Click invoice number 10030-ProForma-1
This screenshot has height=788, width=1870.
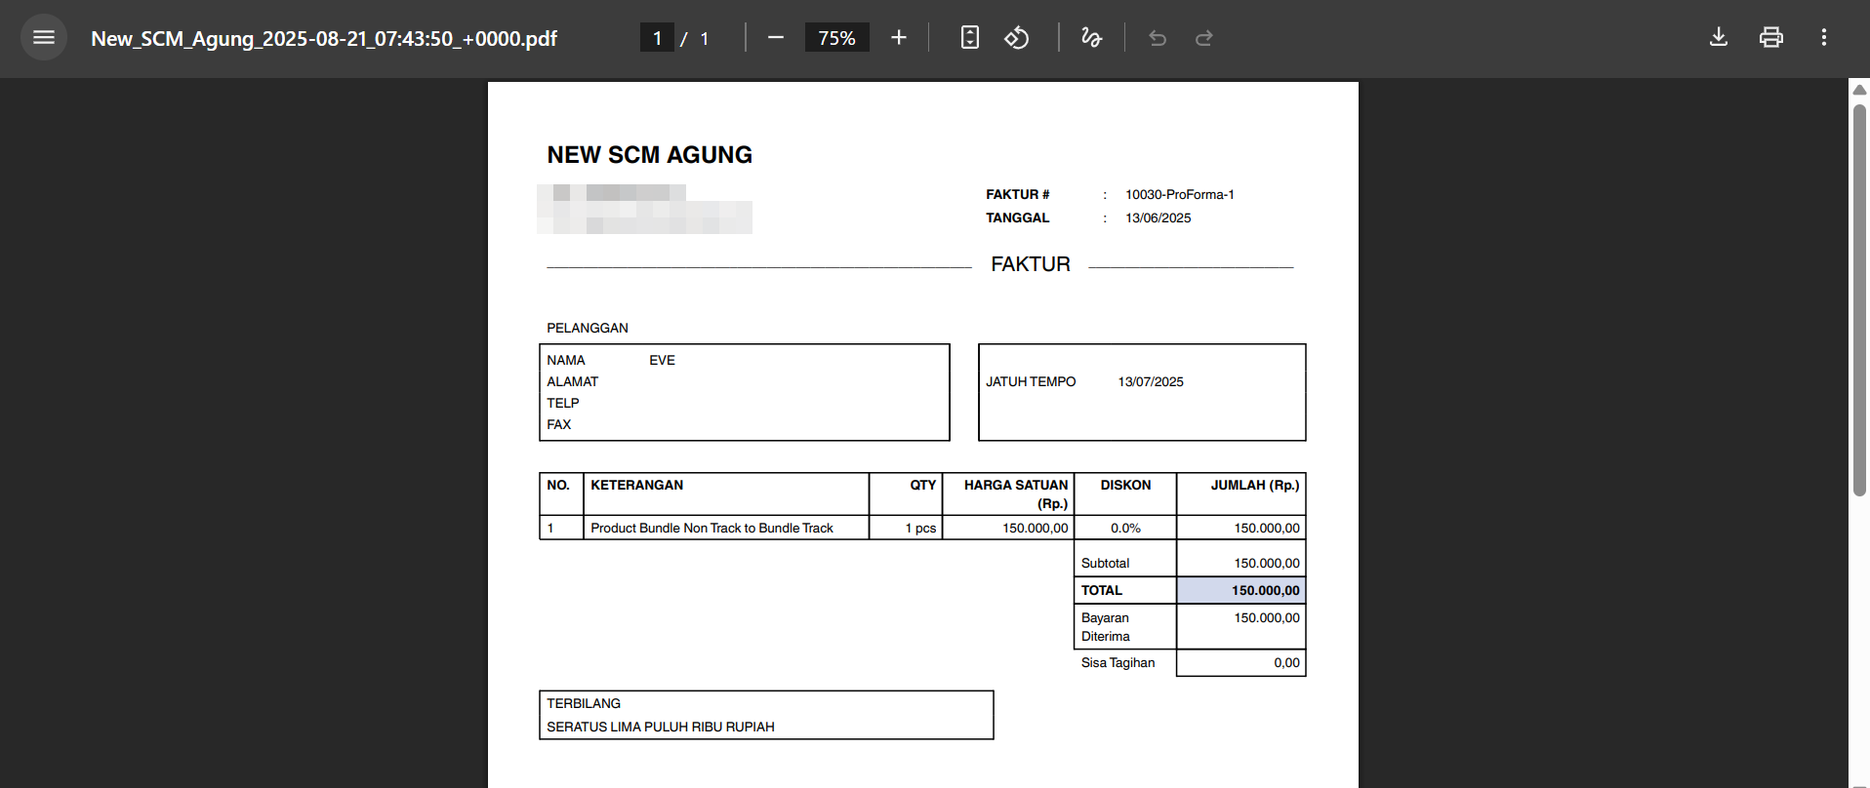click(1179, 195)
